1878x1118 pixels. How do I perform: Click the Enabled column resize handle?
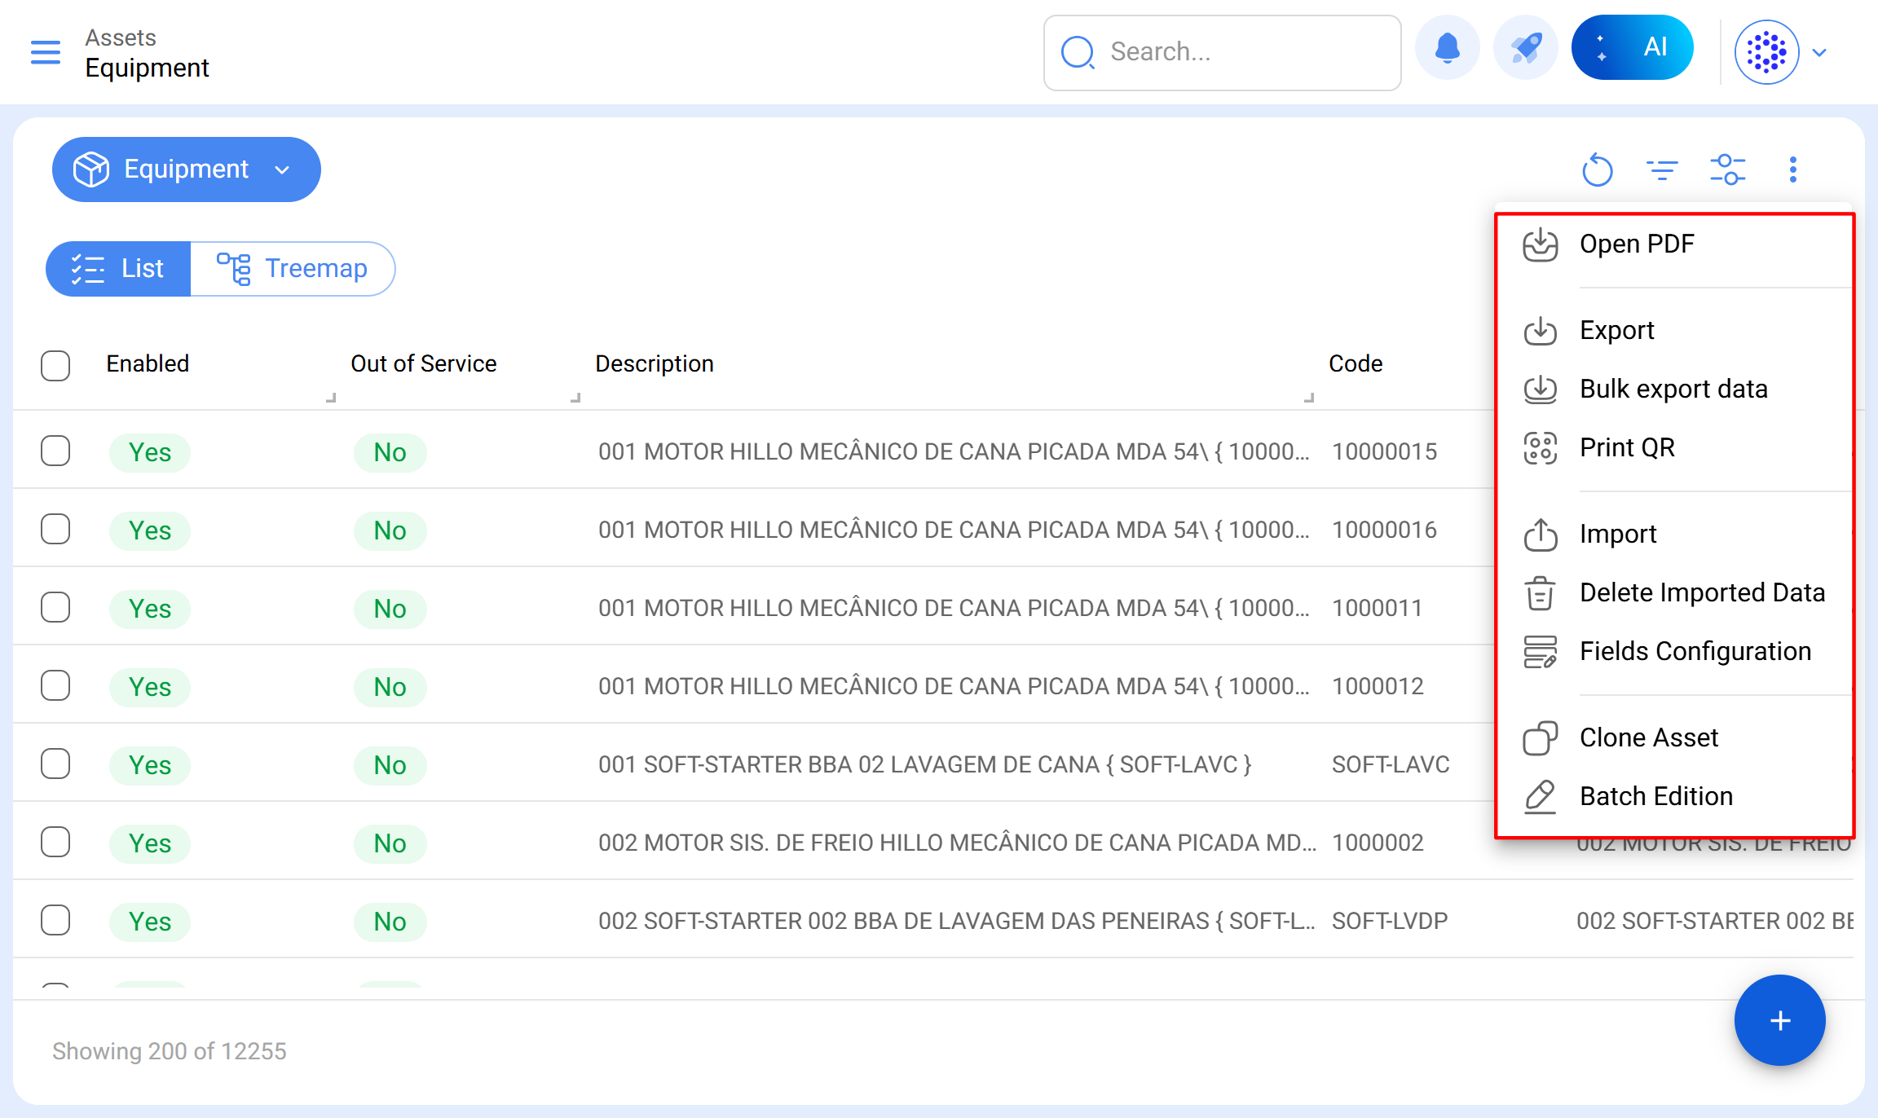click(331, 398)
